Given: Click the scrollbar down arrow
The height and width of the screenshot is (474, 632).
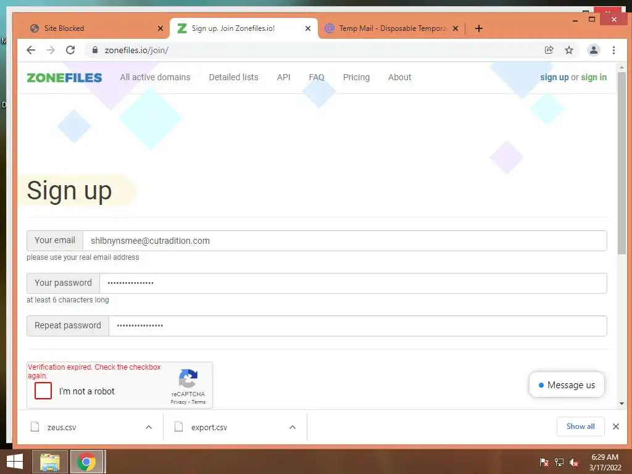Looking at the screenshot, I should coord(622,404).
